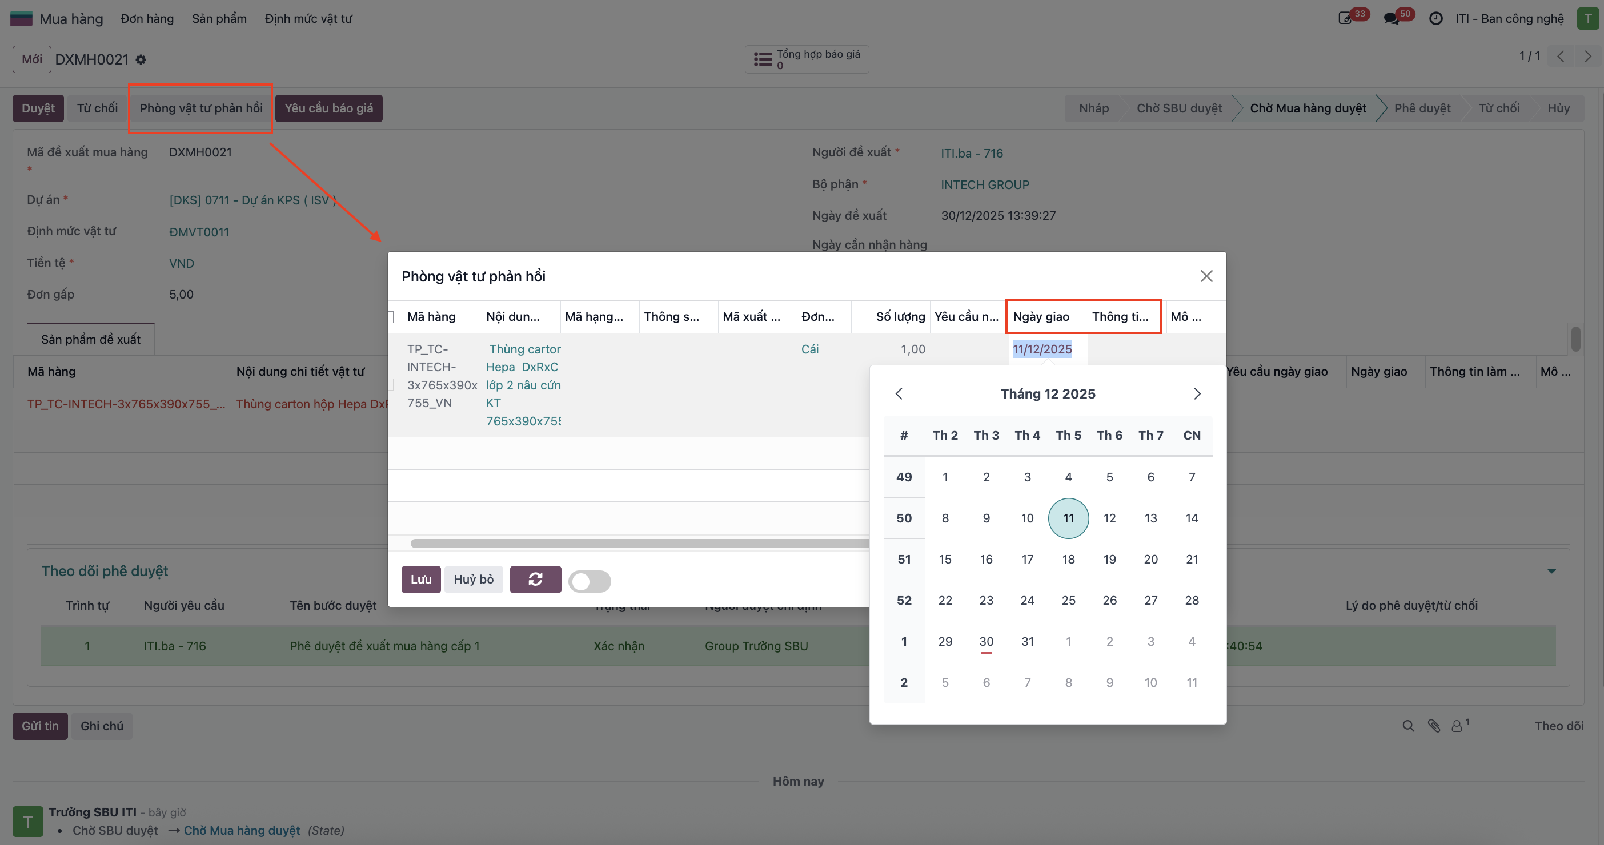
Task: Tick the select-all checkbox in dialog header
Action: [x=390, y=317]
